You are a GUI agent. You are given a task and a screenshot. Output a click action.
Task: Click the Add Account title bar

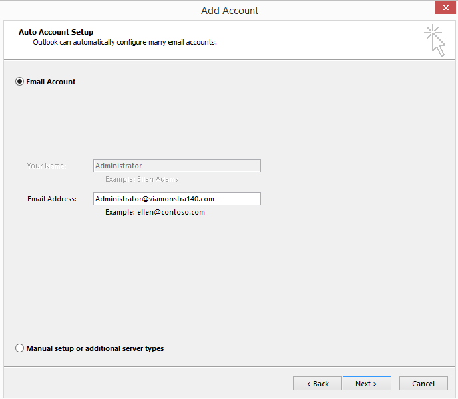(229, 10)
